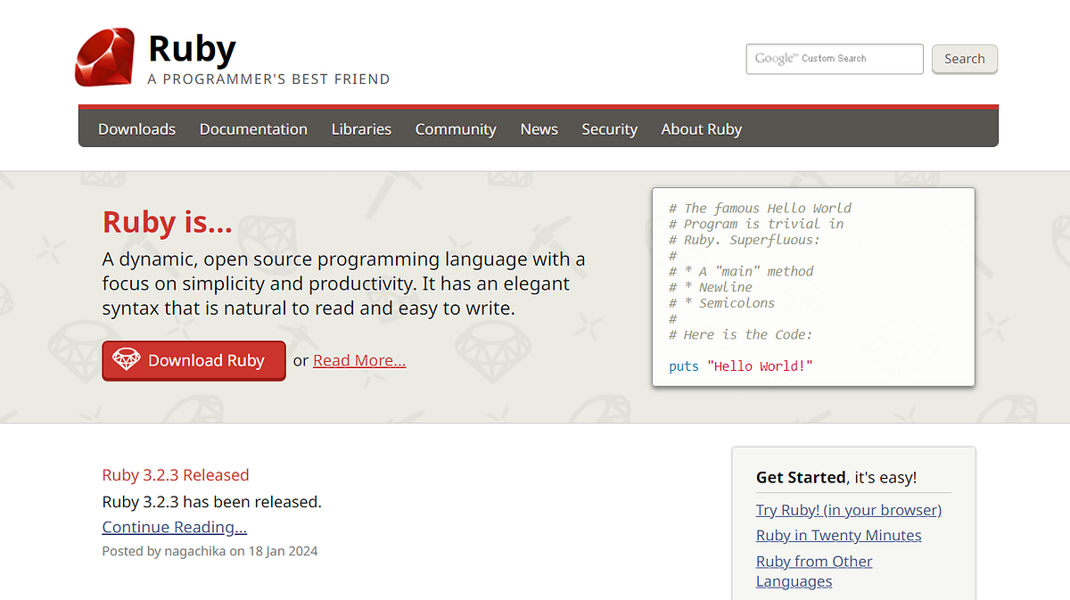Navigate to the Libraries page
Screen dimensions: 1070x600
tap(361, 129)
